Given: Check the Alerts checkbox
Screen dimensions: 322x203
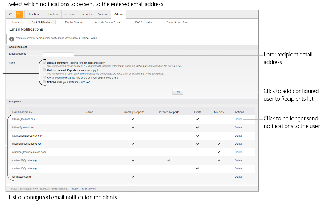Looking at the screenshot, I should coord(44,77).
